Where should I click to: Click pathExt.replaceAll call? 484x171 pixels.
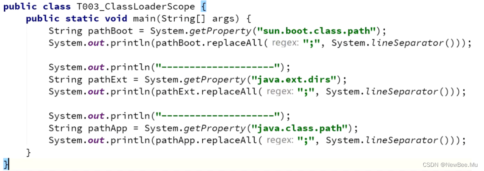pyautogui.click(x=208, y=92)
